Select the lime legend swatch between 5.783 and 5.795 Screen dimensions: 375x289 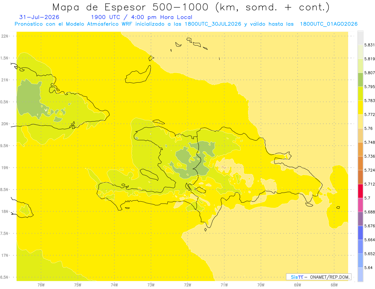360,94
